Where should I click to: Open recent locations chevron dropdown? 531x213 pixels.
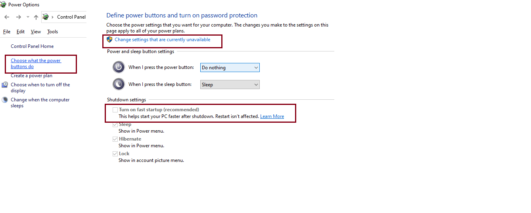tap(28, 17)
